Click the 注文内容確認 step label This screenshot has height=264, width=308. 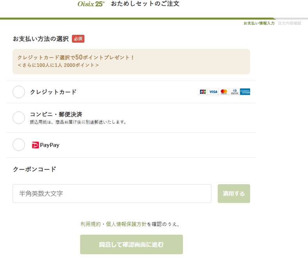289,23
